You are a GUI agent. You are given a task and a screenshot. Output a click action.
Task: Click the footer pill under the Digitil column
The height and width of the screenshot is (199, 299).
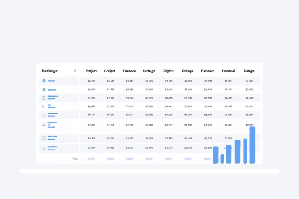point(169,159)
